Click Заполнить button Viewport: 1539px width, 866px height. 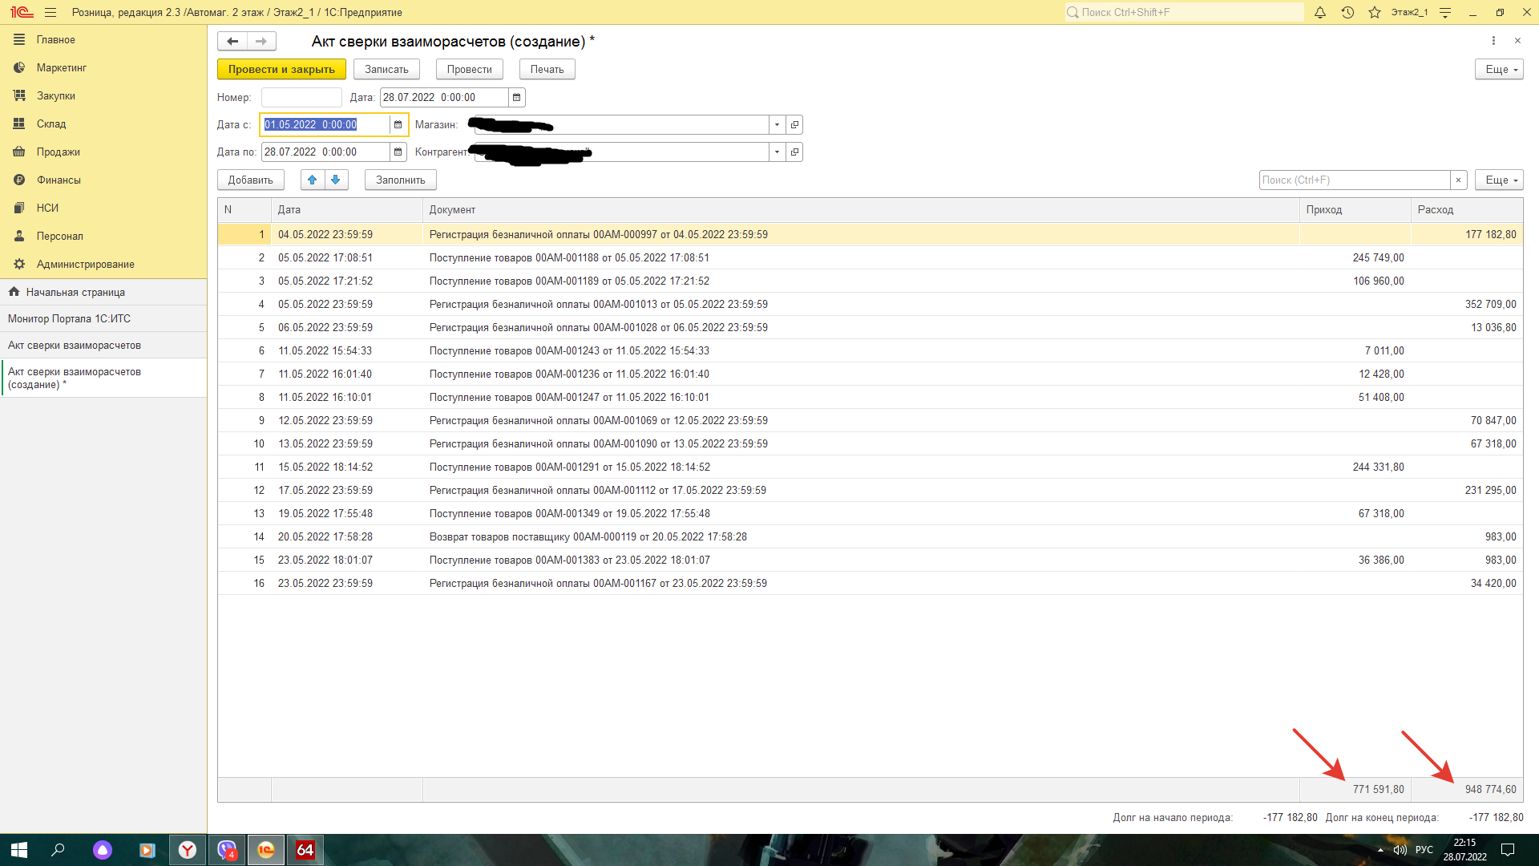tap(401, 180)
